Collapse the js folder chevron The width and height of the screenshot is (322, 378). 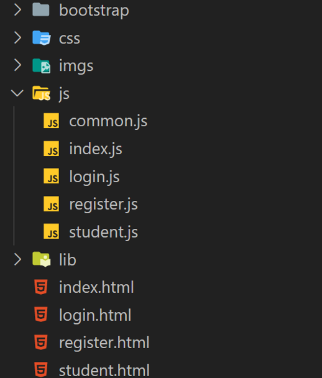[x=17, y=93]
